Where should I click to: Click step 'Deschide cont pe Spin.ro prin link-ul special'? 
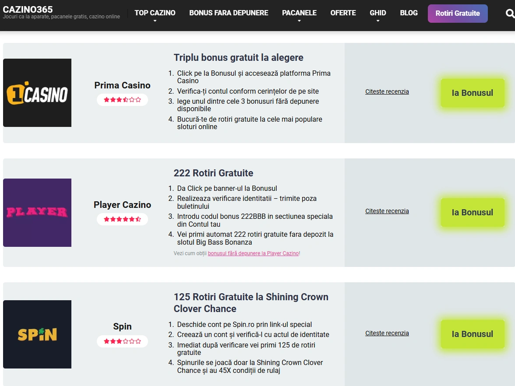point(244,325)
